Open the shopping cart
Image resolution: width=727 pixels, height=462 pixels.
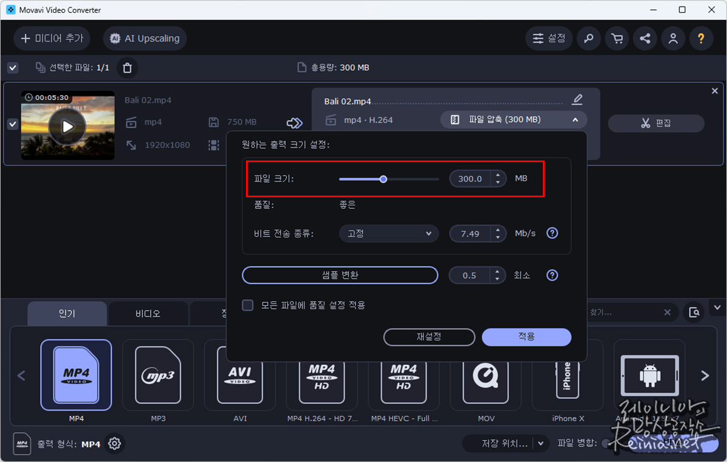coord(617,38)
